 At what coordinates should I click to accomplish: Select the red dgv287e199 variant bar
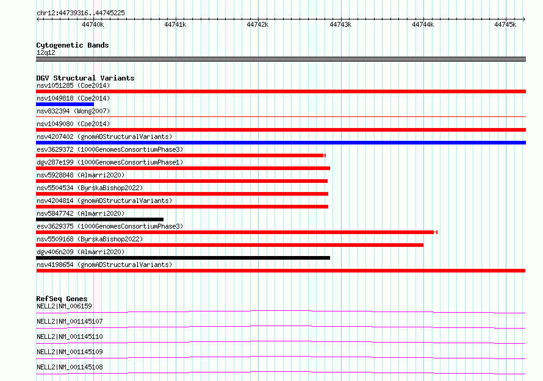click(183, 168)
